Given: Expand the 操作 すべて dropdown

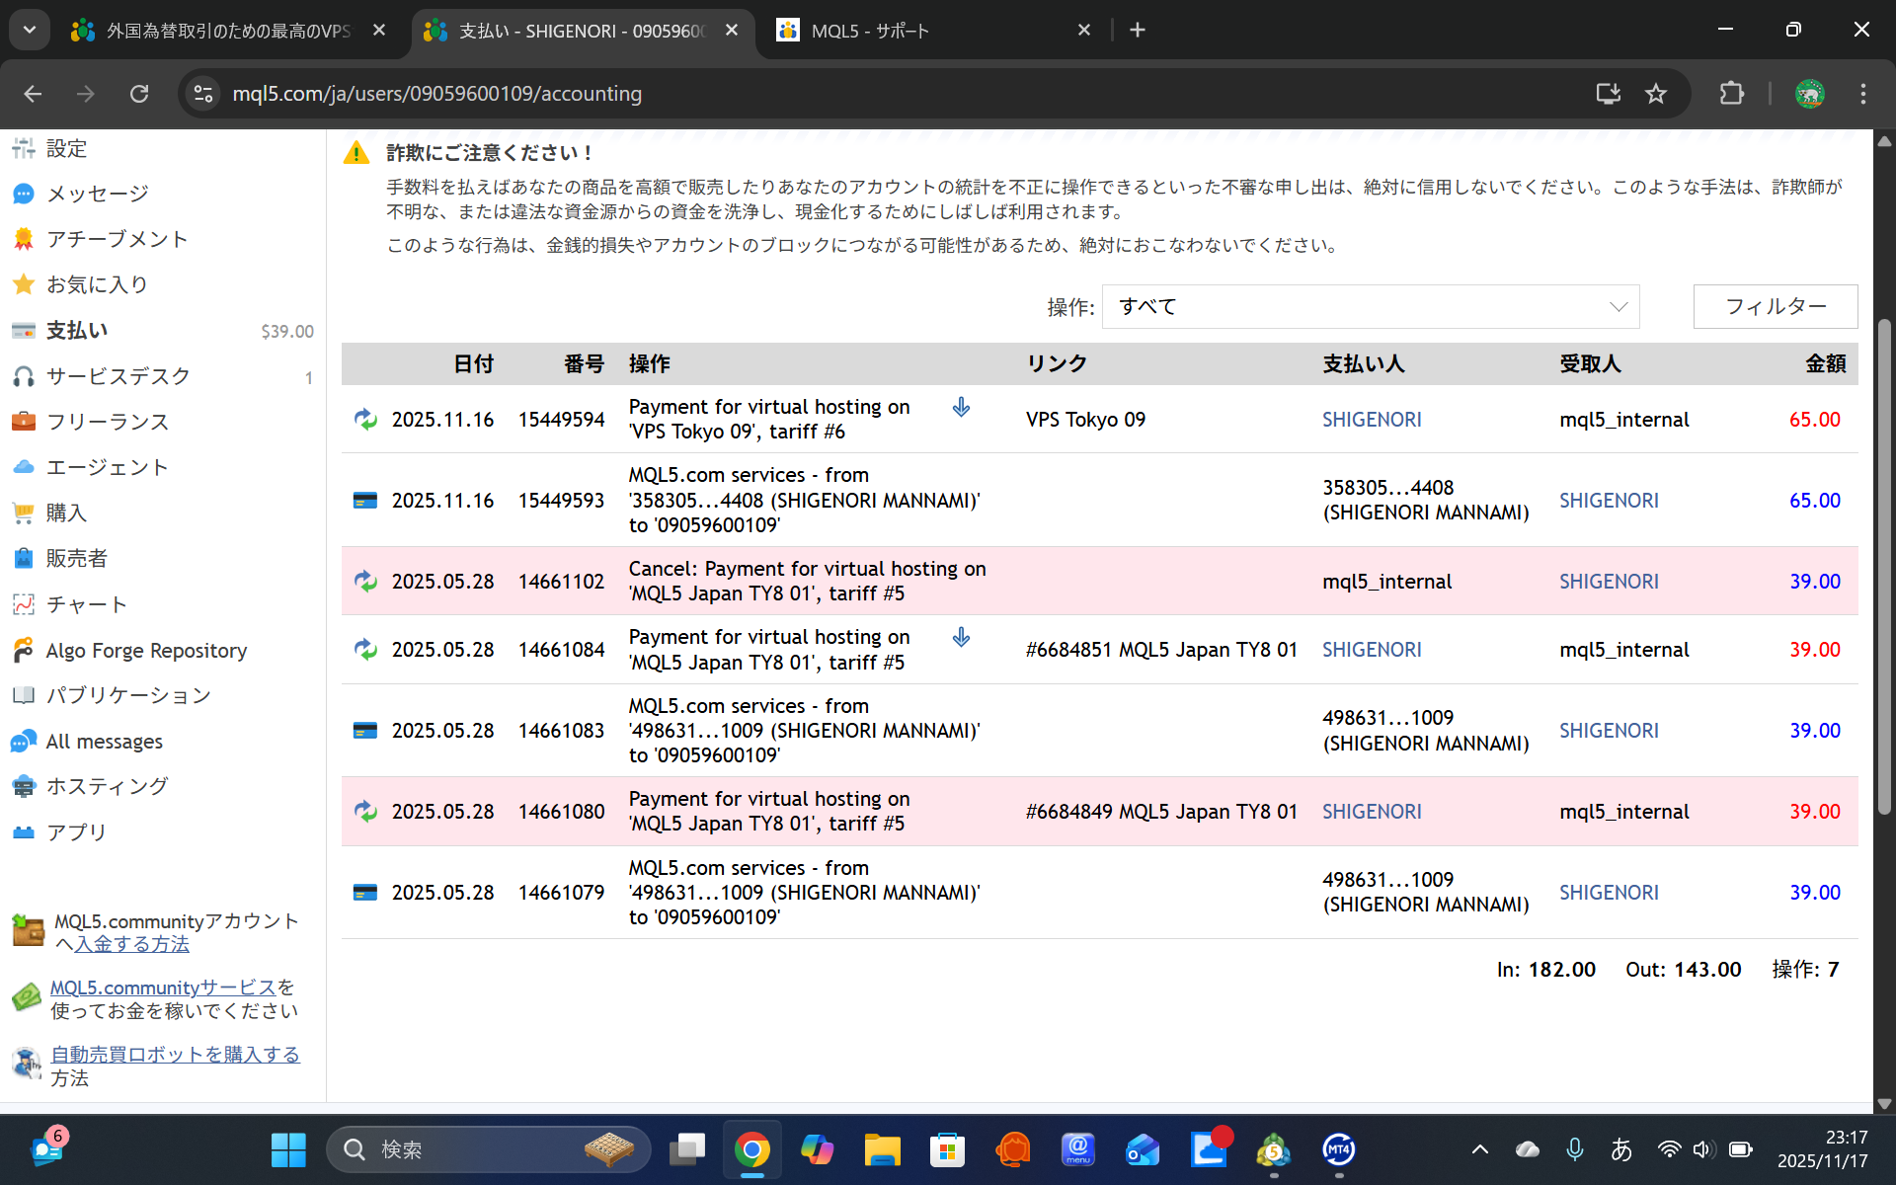Looking at the screenshot, I should click(1370, 307).
